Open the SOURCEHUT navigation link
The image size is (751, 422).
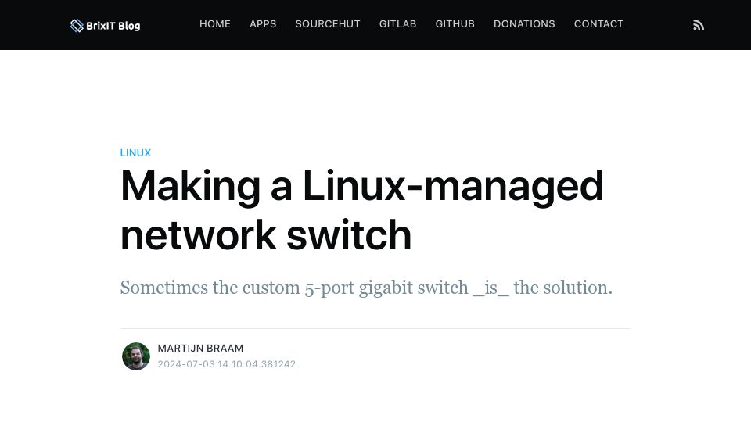[x=328, y=24]
